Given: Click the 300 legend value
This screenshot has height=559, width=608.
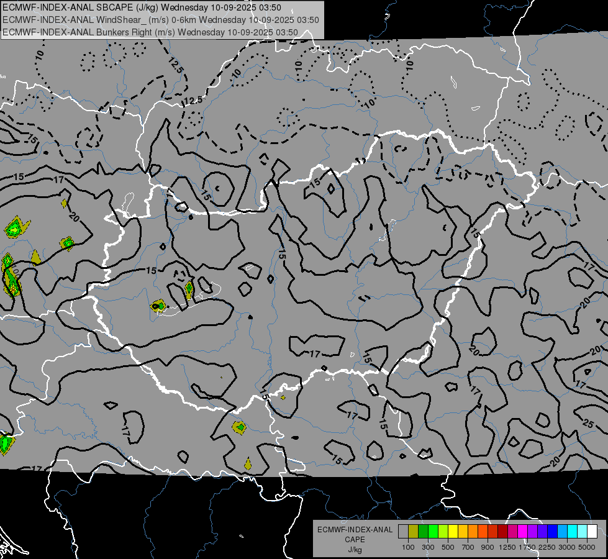Looking at the screenshot, I should (428, 547).
